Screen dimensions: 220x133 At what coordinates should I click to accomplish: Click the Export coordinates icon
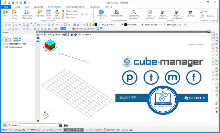pos(177,12)
